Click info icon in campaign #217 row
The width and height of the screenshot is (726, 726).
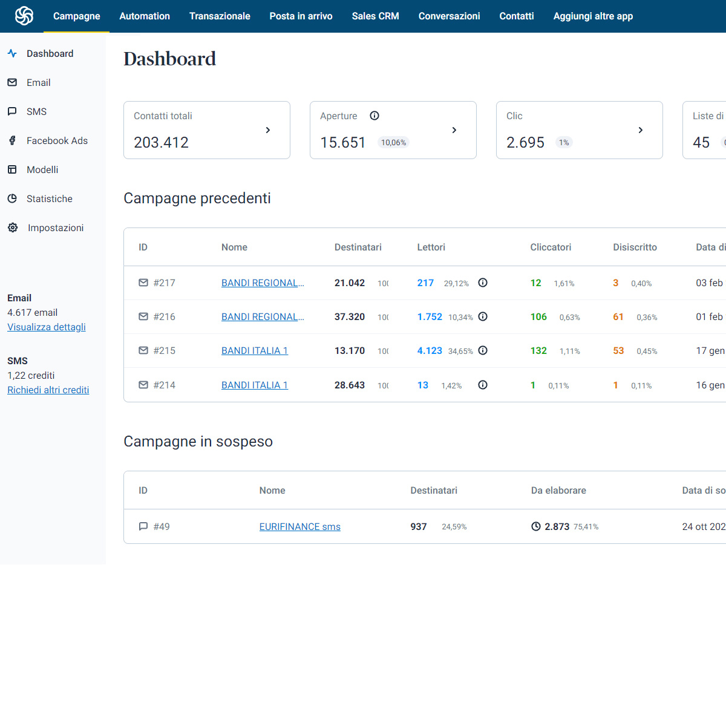click(483, 283)
